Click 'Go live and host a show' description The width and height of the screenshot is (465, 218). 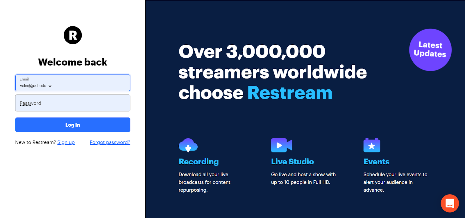point(303,178)
